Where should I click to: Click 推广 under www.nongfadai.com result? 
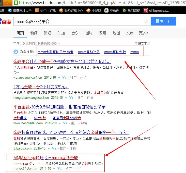coord(74,123)
